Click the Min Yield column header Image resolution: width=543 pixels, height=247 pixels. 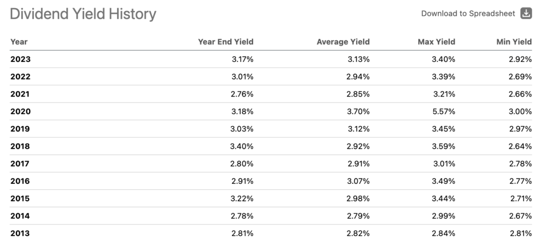click(x=514, y=42)
